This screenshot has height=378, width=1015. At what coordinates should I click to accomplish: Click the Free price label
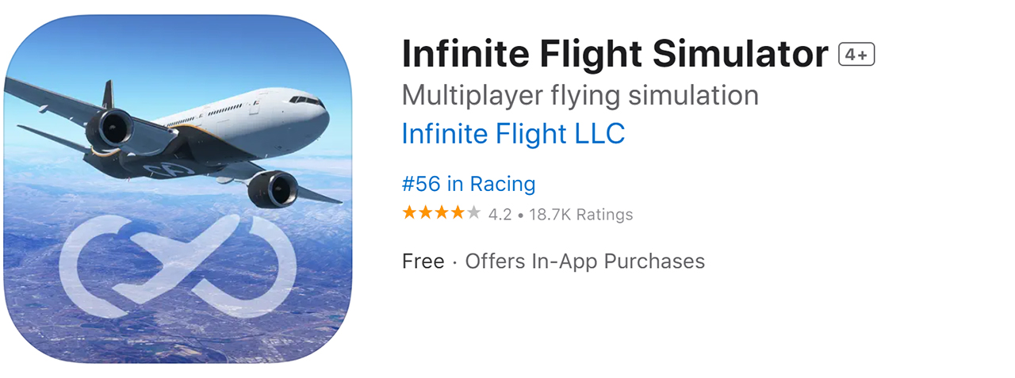coord(423,262)
